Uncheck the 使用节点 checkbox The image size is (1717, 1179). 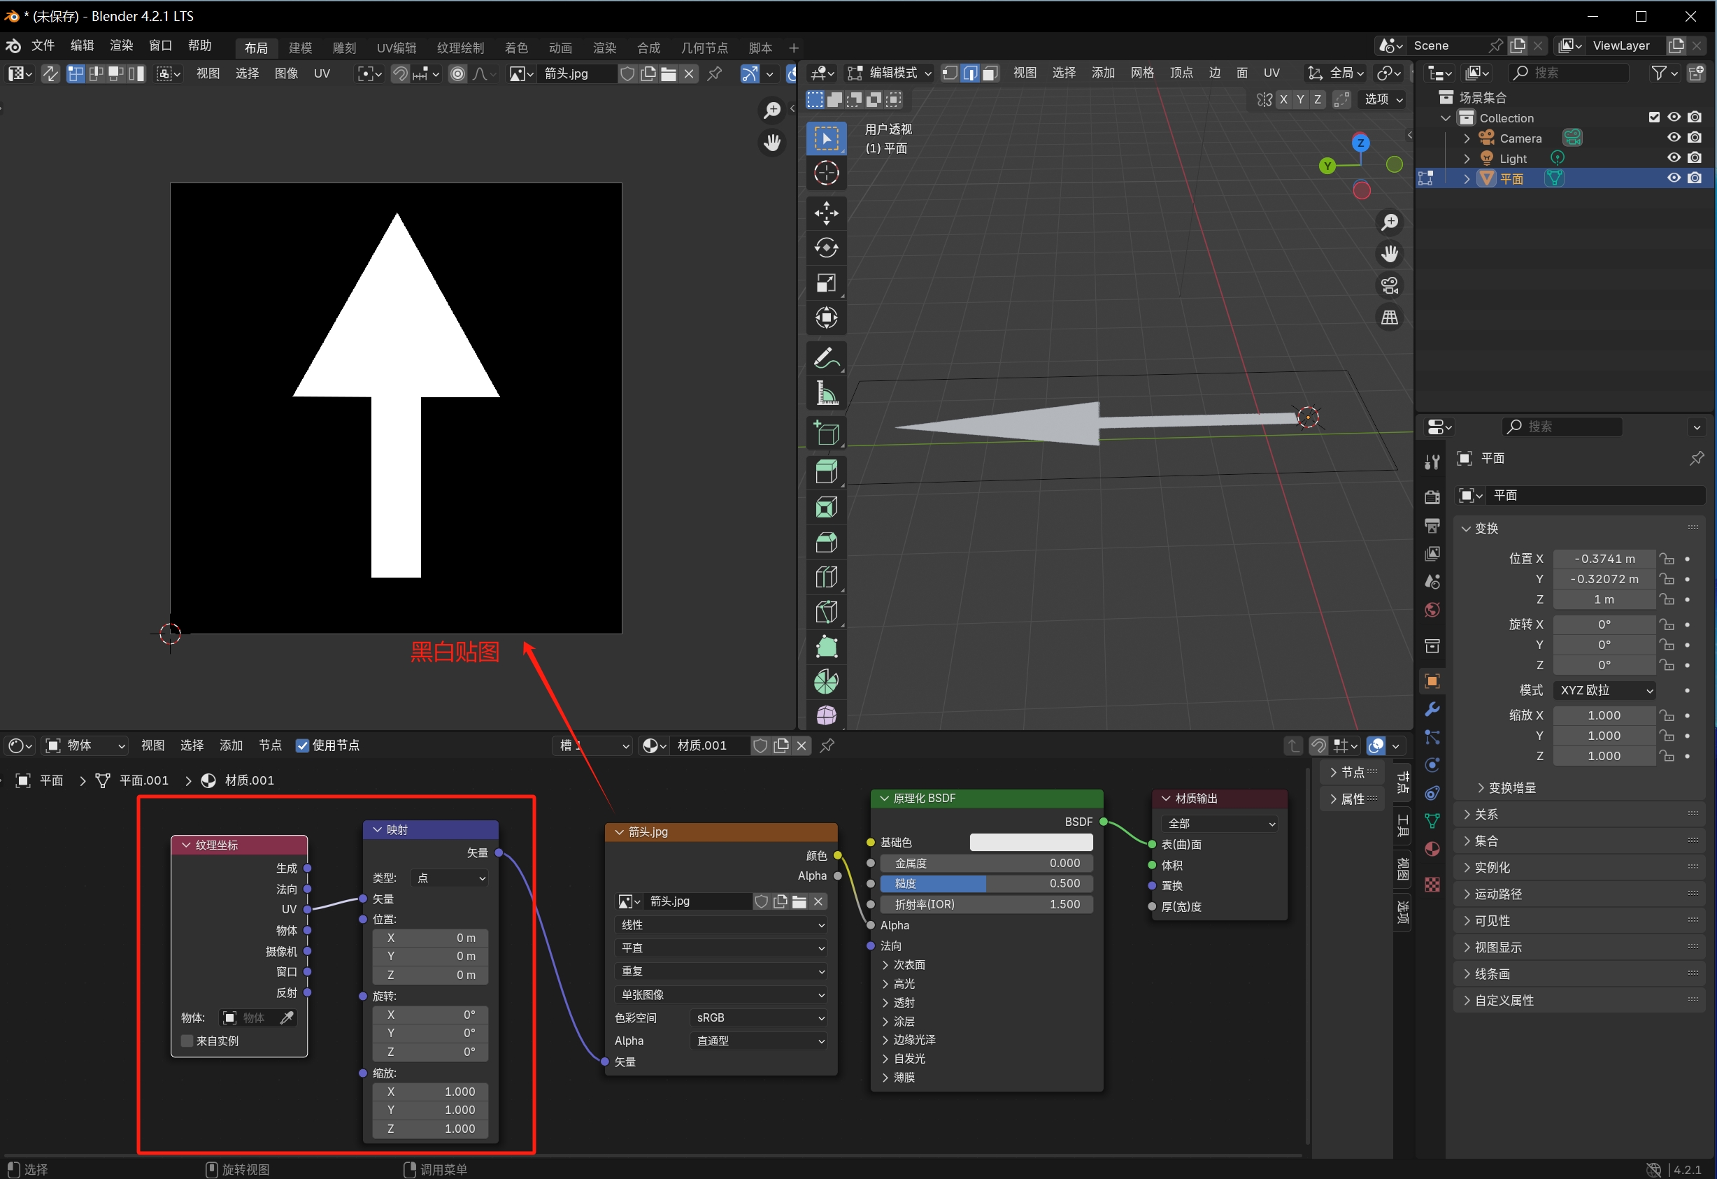(302, 745)
